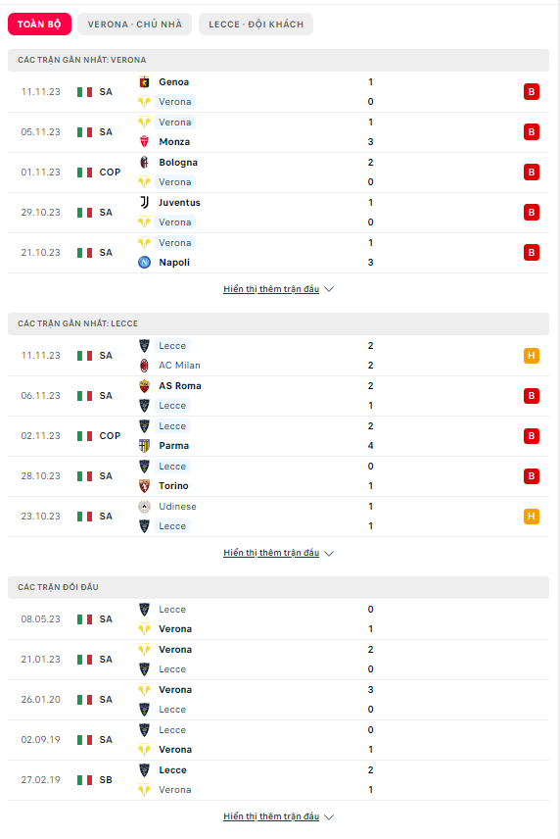Switch to Verona - Chủ nhà tab
Image resolution: width=560 pixels, height=839 pixels.
click(135, 25)
